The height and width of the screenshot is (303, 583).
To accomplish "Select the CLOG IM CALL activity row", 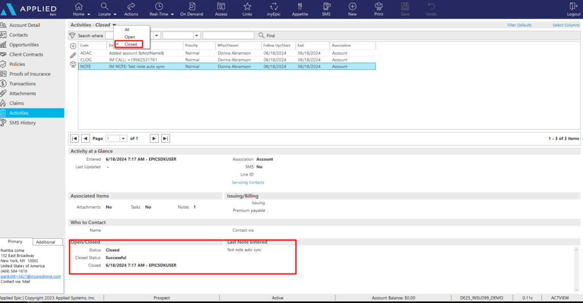I will (x=227, y=60).
